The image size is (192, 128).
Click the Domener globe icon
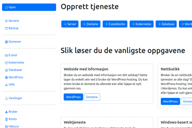[6, 42]
